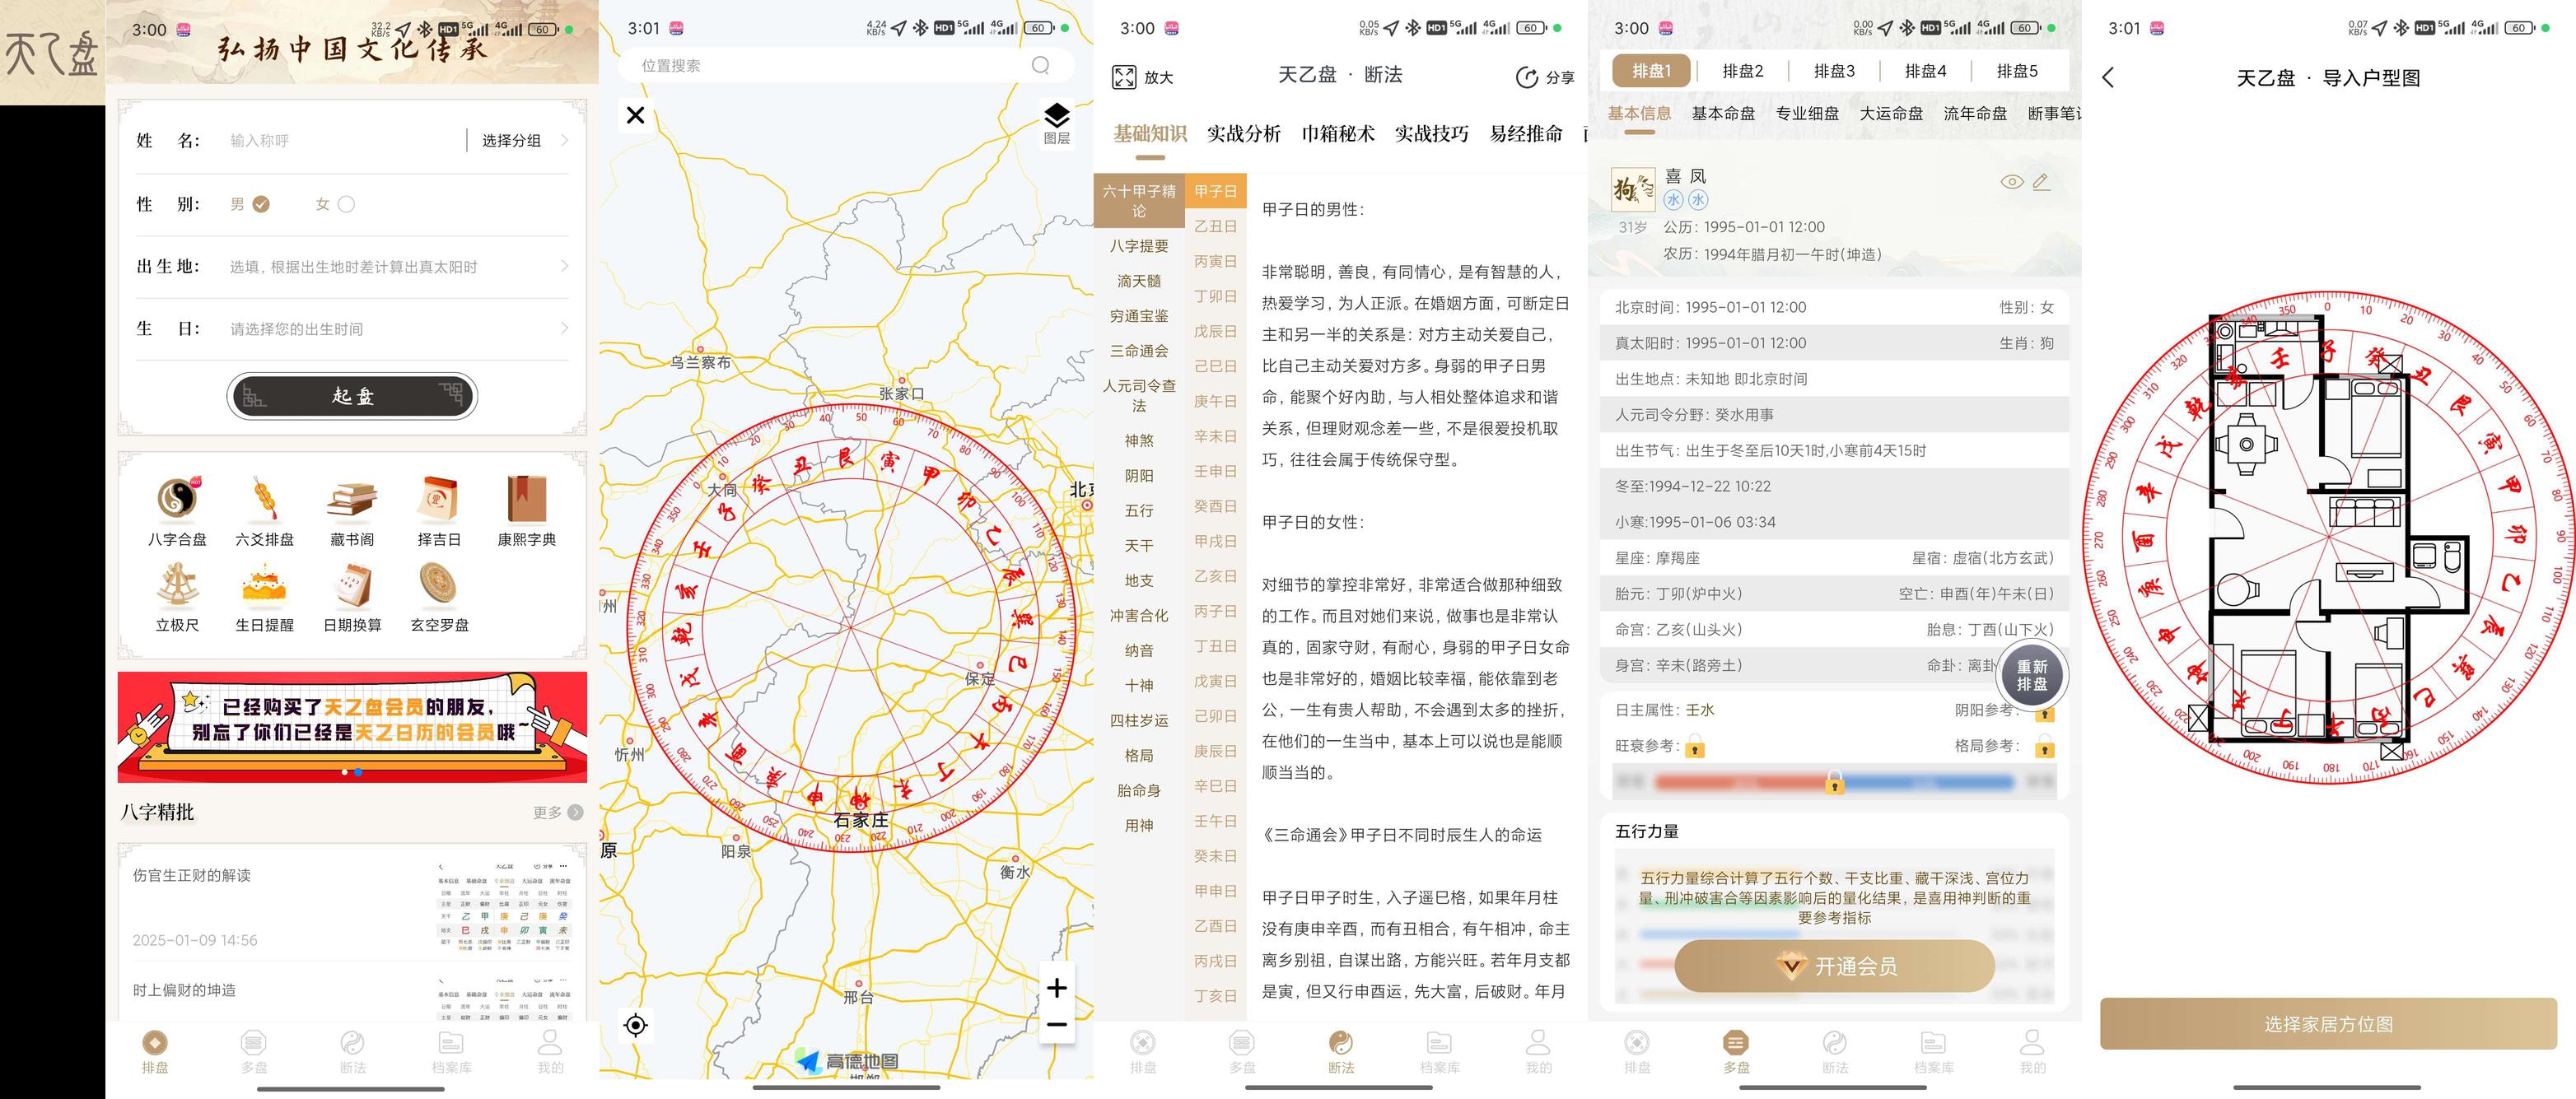
Task: Open the 生日提醒 cake icon
Action: pyautogui.click(x=264, y=585)
